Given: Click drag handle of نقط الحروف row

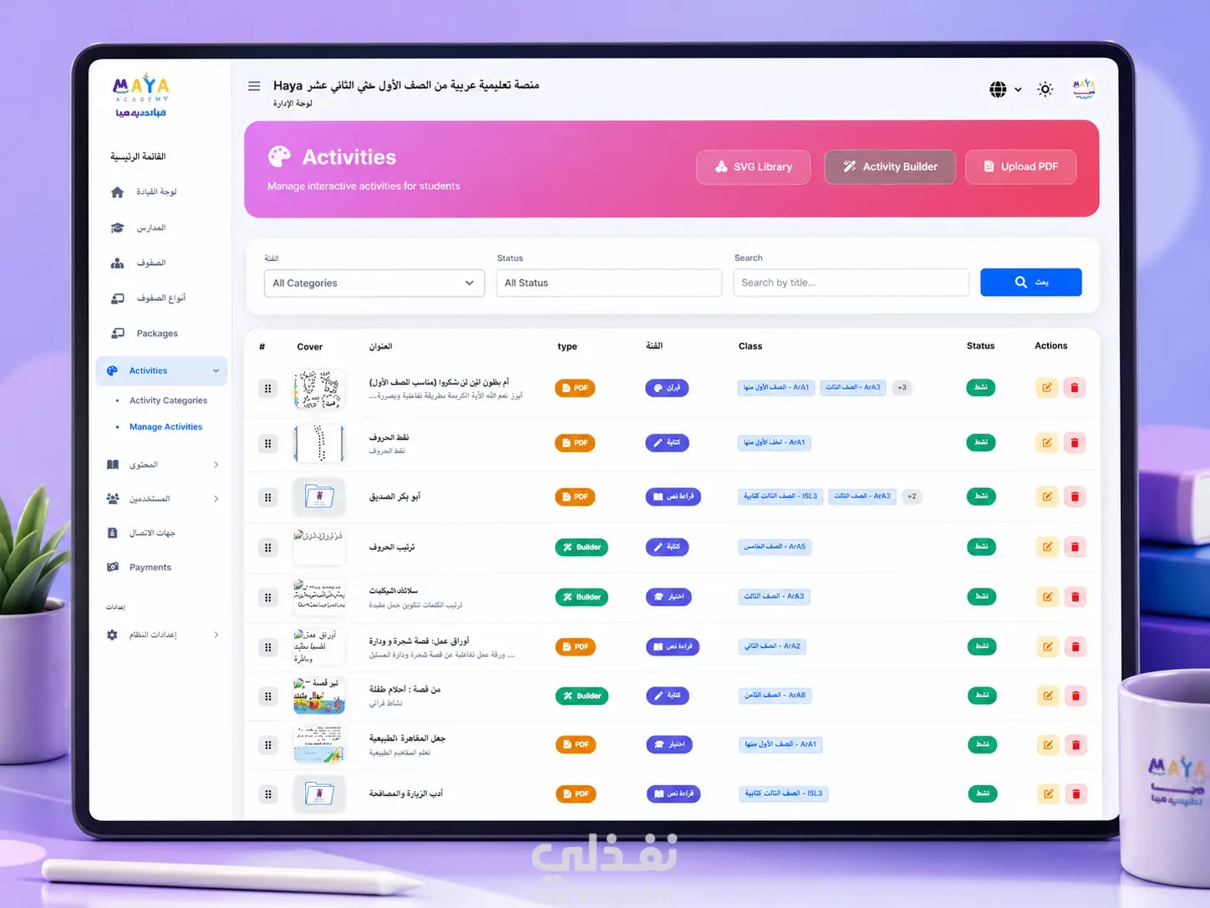Looking at the screenshot, I should pyautogui.click(x=267, y=443).
